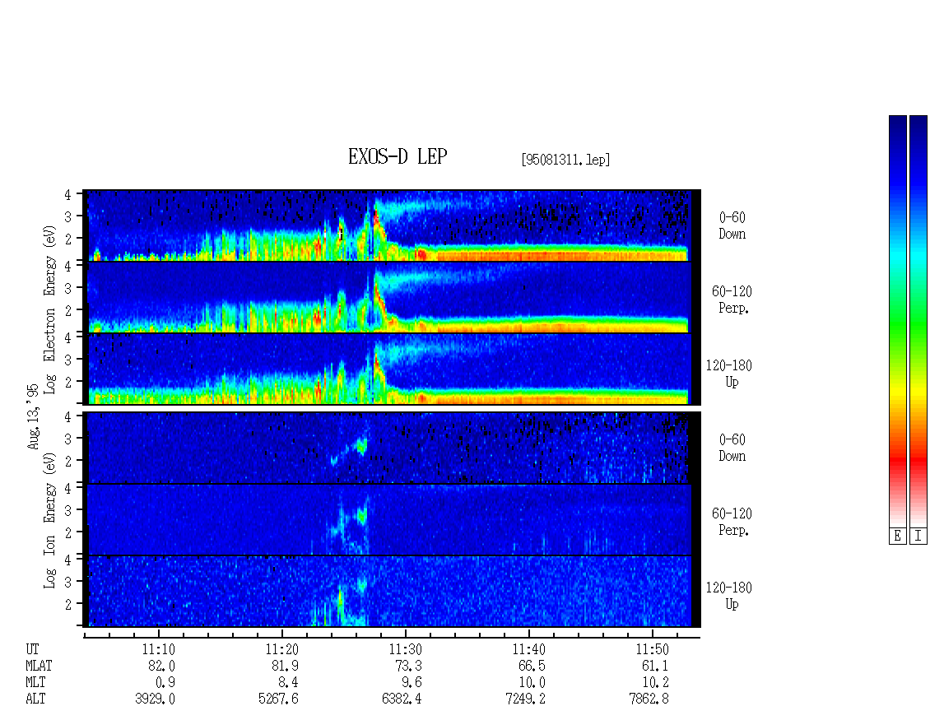This screenshot has height=720, width=930.
Task: Click the 'Log Ion Energy (eV)' axis label
Action: [x=50, y=521]
